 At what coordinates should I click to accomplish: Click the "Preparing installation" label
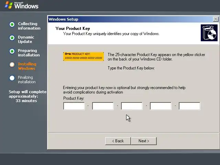29,53
